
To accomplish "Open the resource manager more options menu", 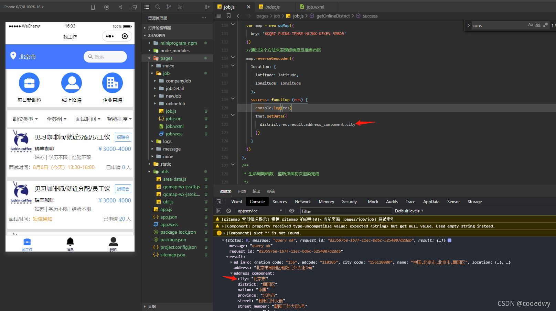I will click(204, 18).
